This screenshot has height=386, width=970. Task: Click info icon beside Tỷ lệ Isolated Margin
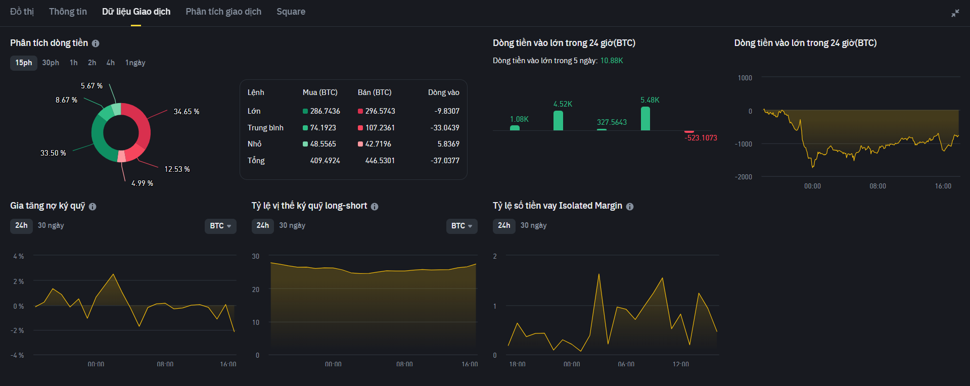coord(630,206)
